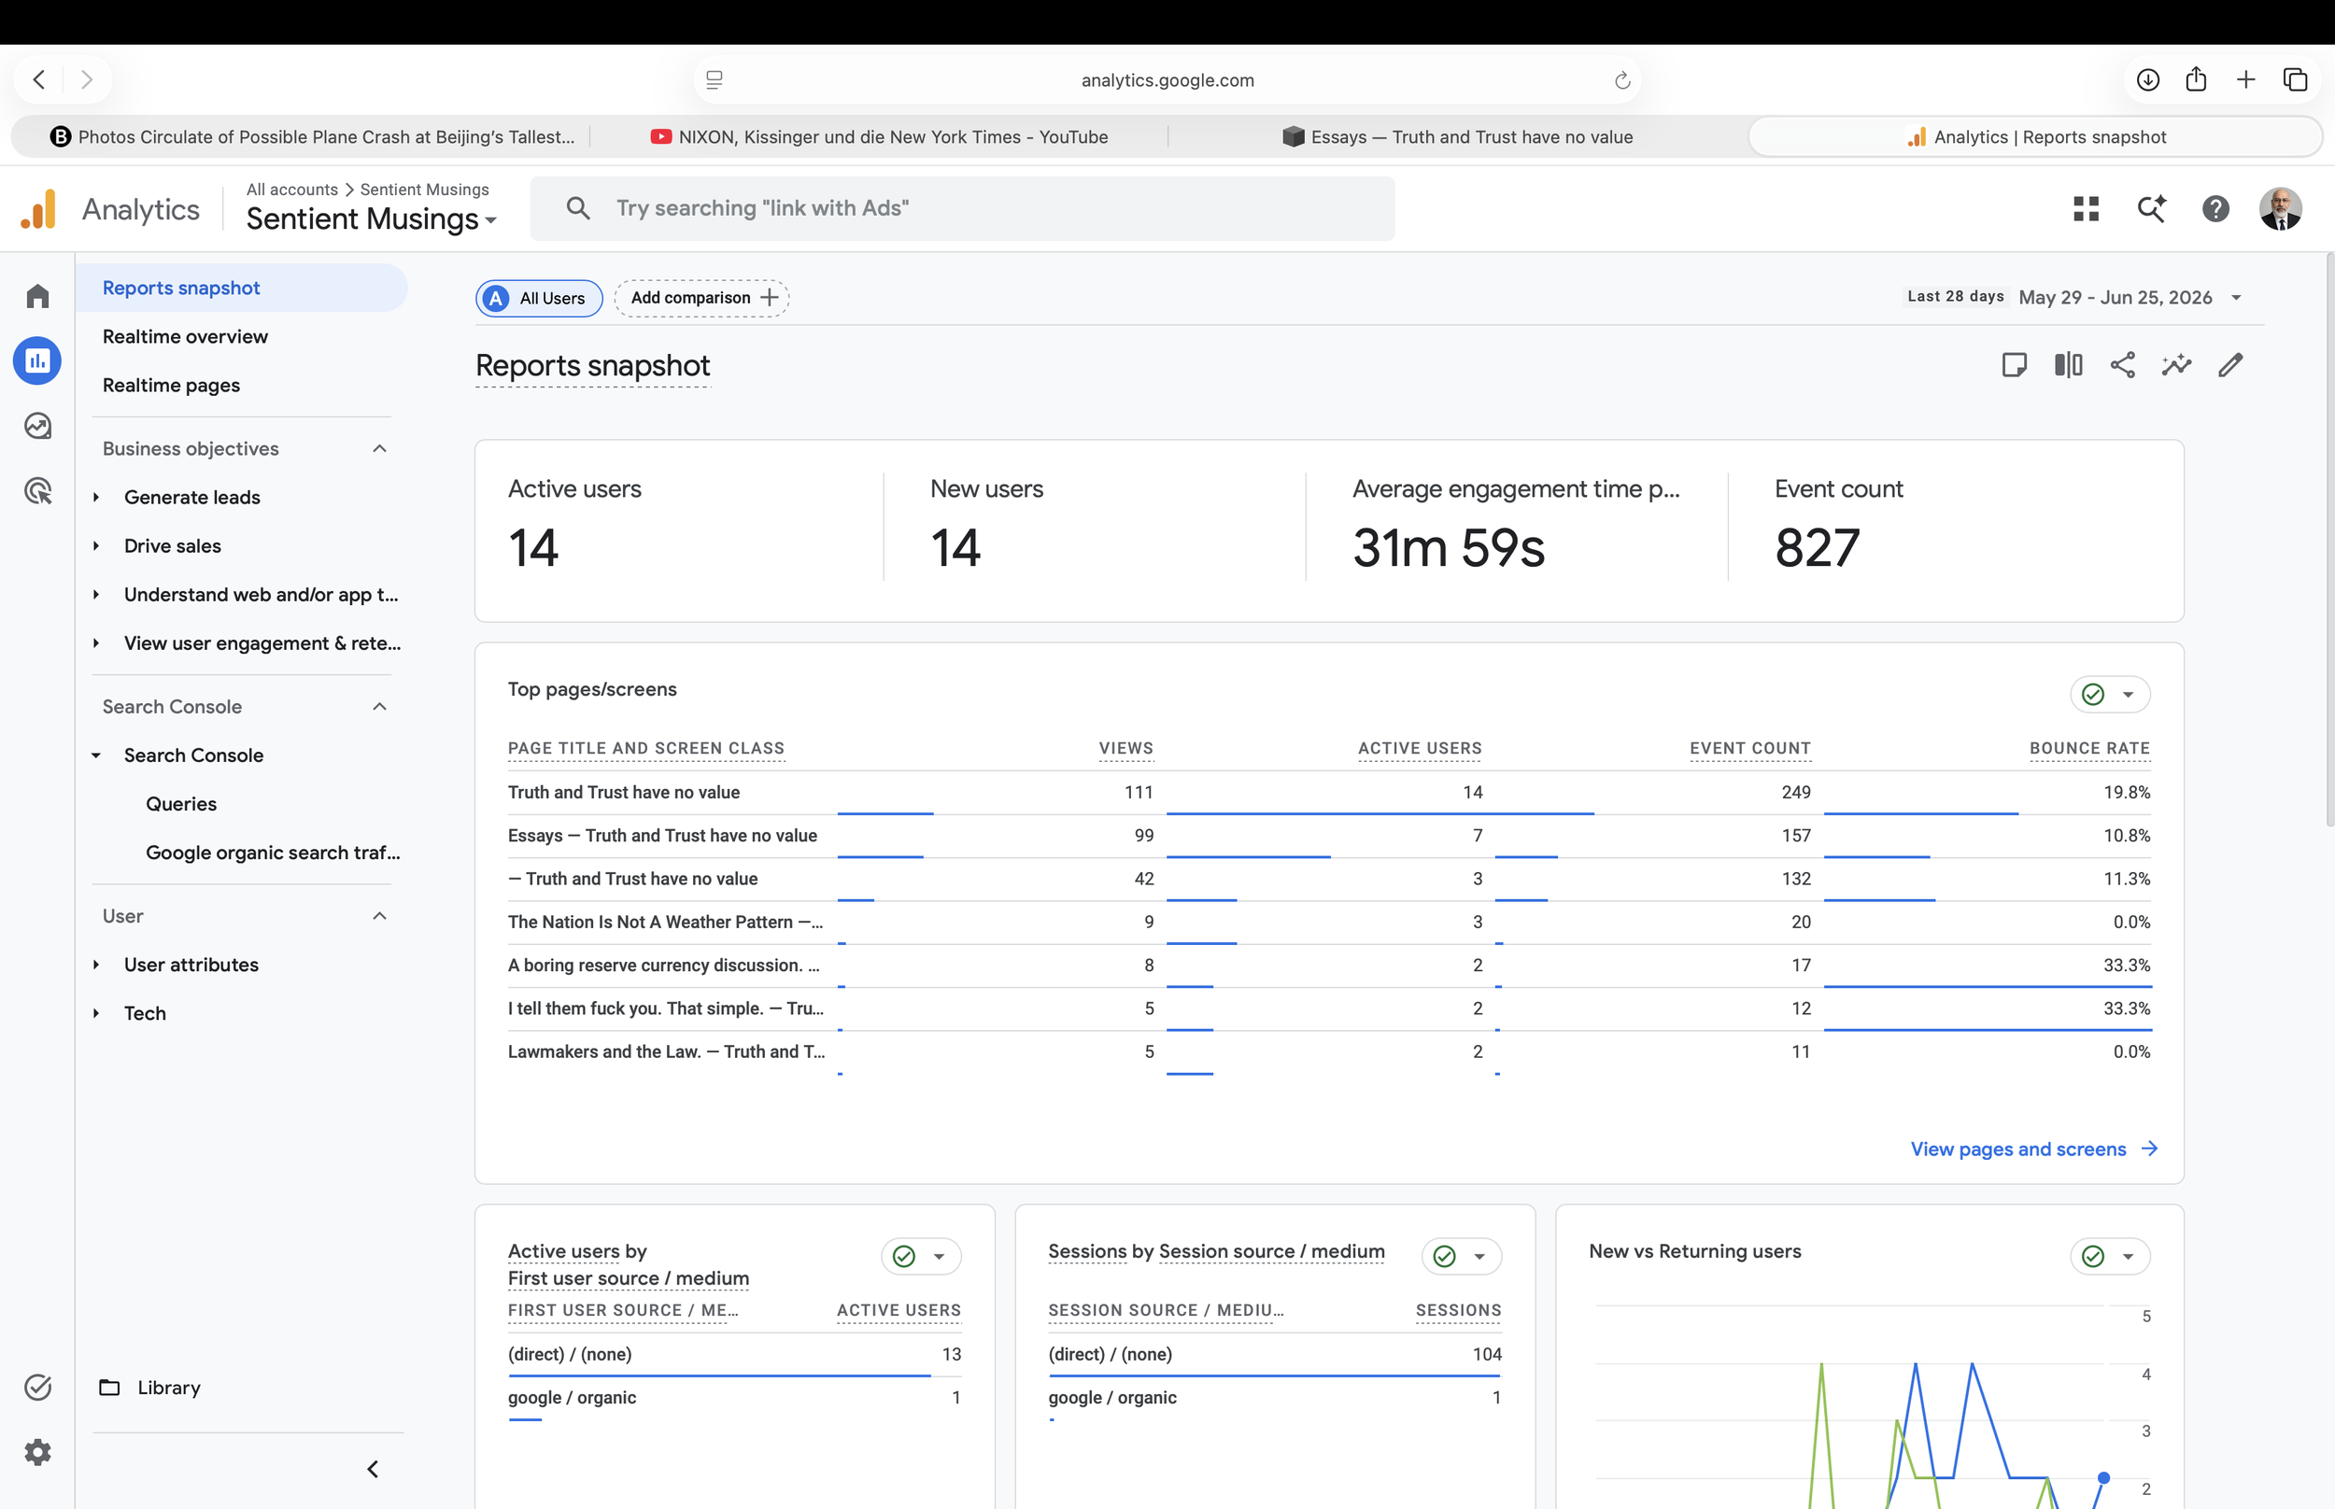This screenshot has height=1509, width=2335.
Task: Click the customize report pencil icon
Action: pyautogui.click(x=2231, y=365)
